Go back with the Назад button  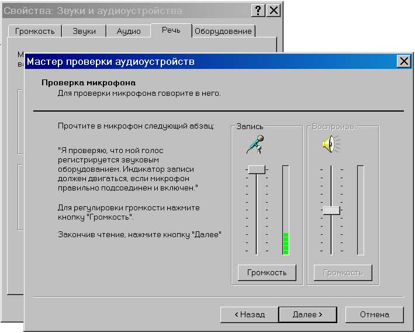(x=250, y=314)
